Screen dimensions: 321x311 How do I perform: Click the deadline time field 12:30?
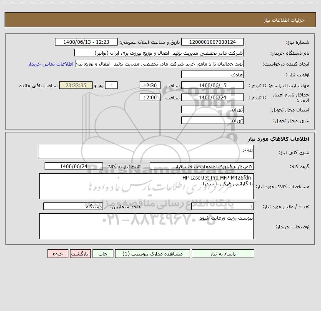[x=150, y=85]
